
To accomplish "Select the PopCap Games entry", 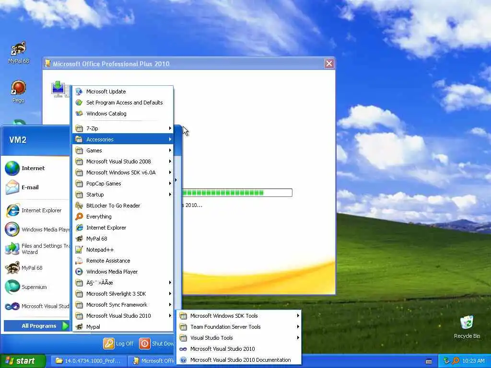I will click(123, 184).
